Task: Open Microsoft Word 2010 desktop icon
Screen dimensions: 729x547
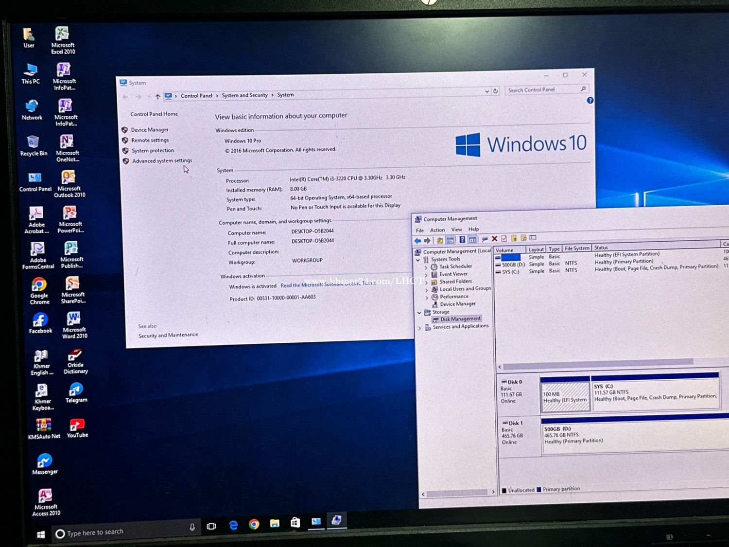Action: tap(74, 325)
